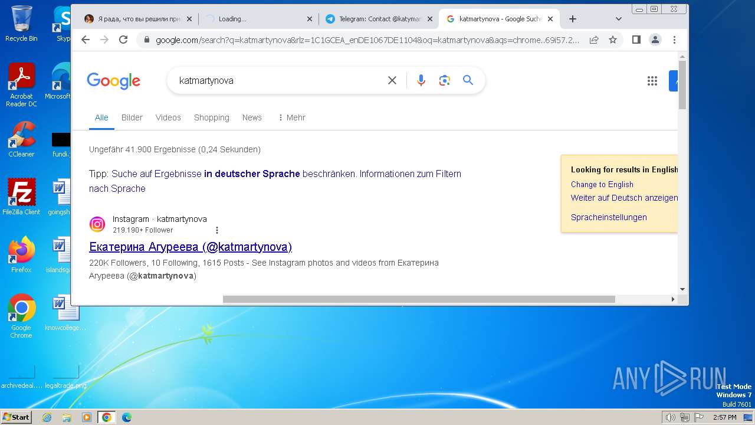The image size is (755, 425).
Task: Click the browser forward arrow
Action: click(x=104, y=40)
